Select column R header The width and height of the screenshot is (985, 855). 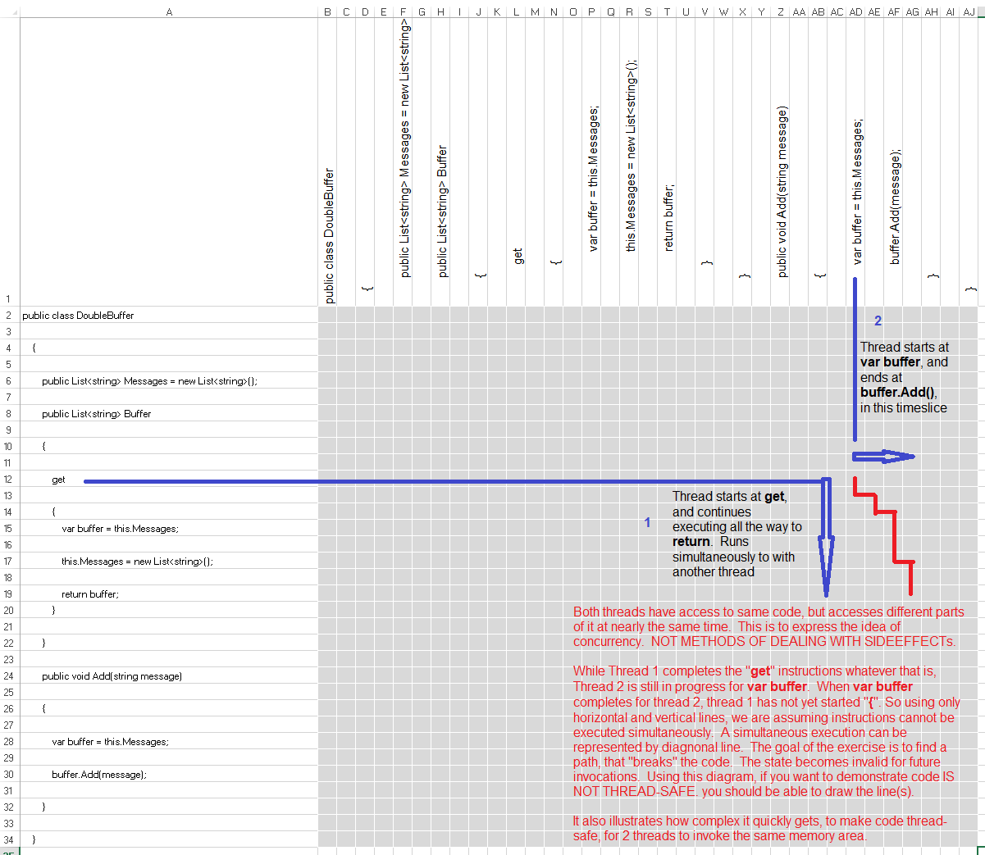point(629,11)
